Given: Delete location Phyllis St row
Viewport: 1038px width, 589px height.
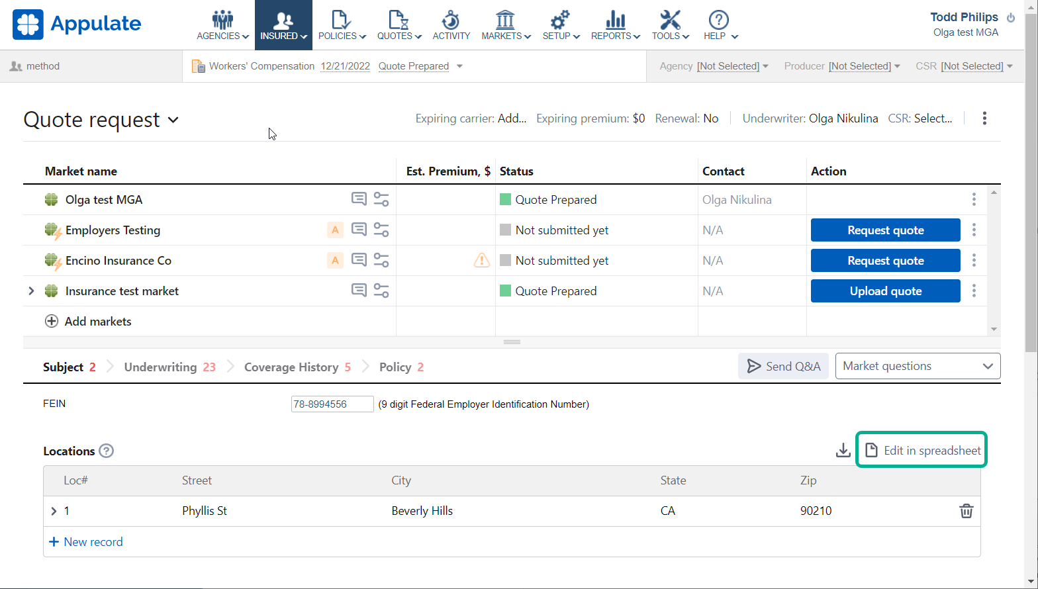Looking at the screenshot, I should point(967,511).
